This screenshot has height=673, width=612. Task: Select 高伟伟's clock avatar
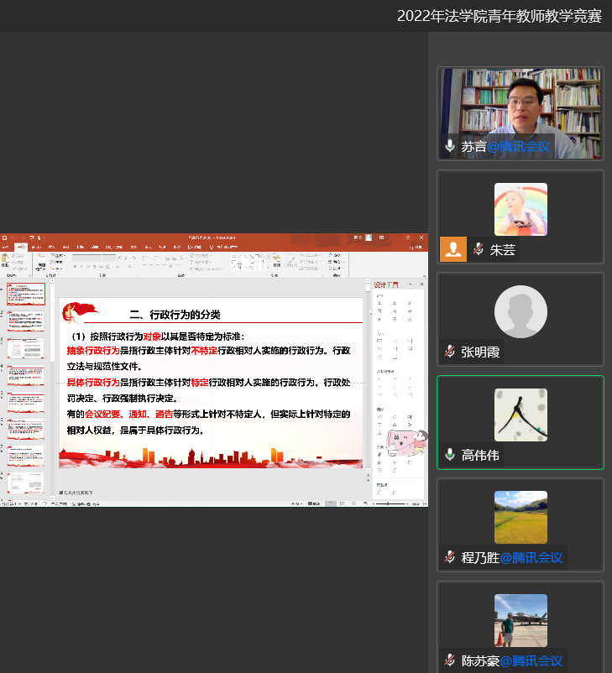(x=520, y=415)
